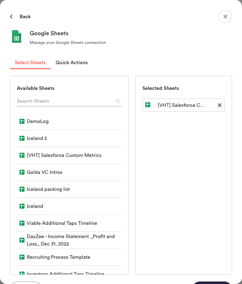Select the Golda VC Intros sheet
Image resolution: width=242 pixels, height=284 pixels.
[69, 172]
